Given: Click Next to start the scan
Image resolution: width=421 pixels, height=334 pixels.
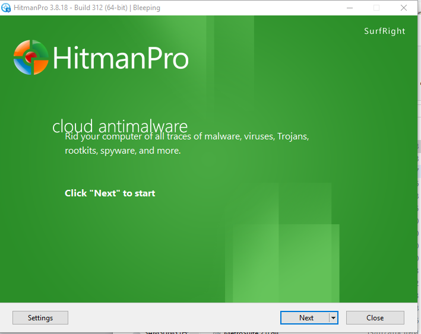Looking at the screenshot, I should [x=305, y=317].
